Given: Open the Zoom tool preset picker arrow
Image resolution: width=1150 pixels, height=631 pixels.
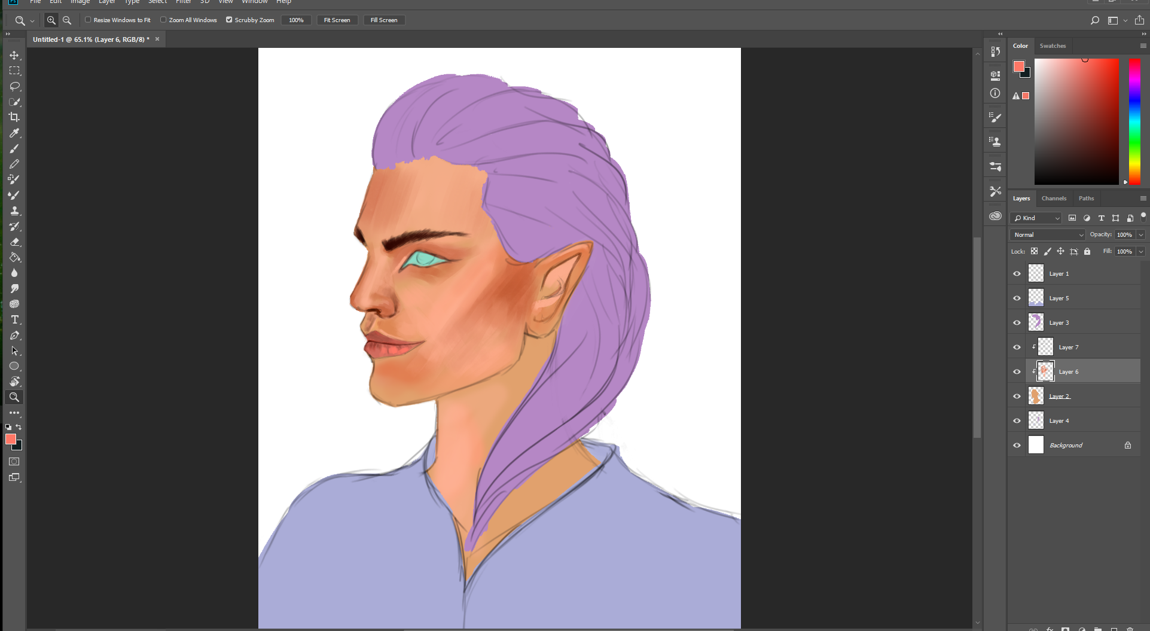Looking at the screenshot, I should pyautogui.click(x=32, y=20).
